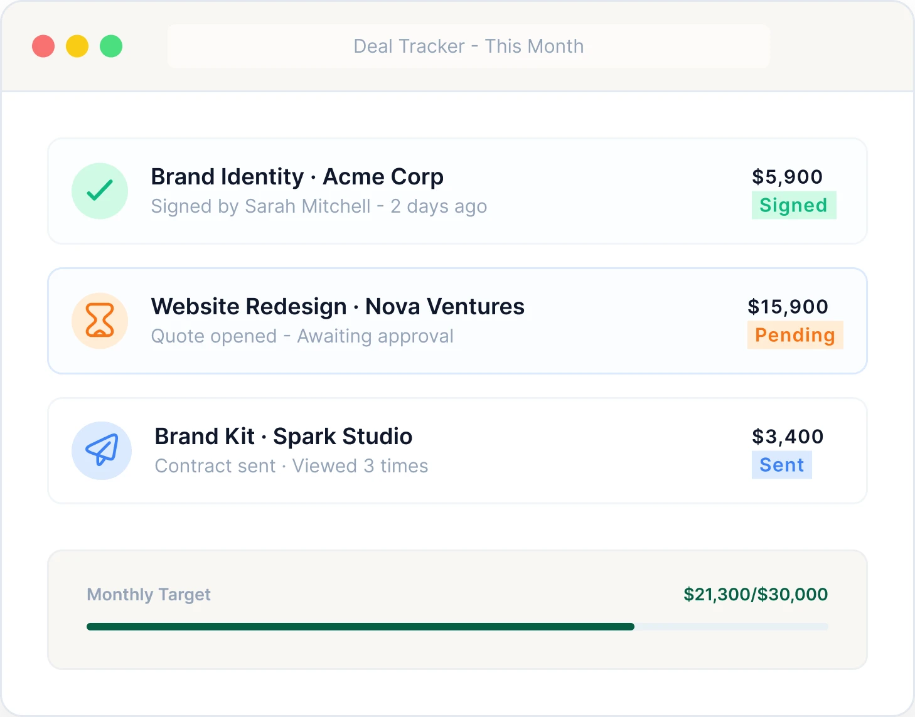Click the $3,400 deal amount
This screenshot has height=717, width=915.
click(x=788, y=437)
